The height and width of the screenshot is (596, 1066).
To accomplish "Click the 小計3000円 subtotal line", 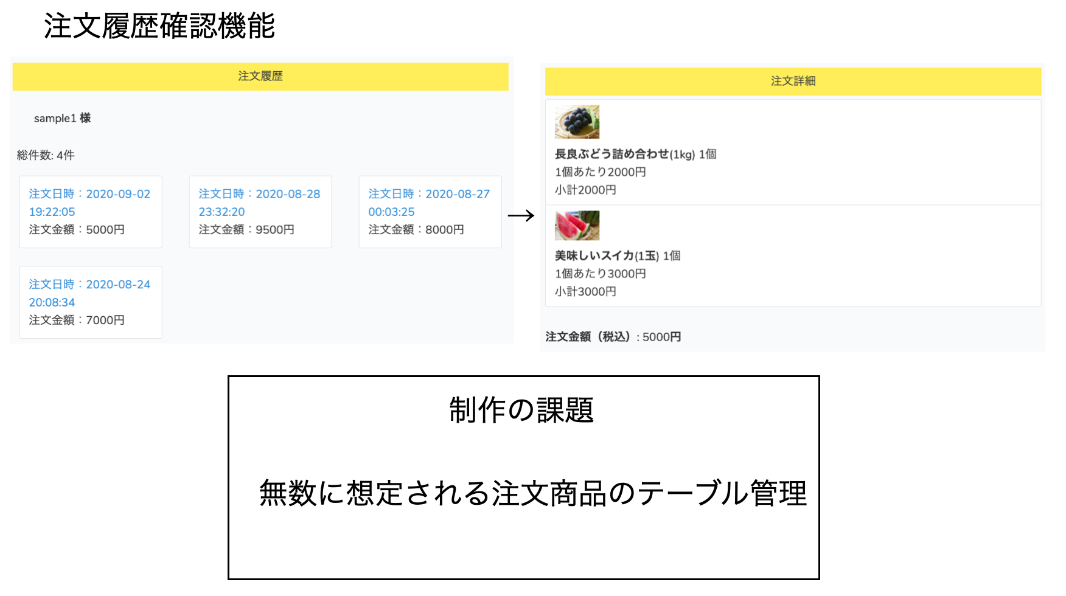I will [585, 291].
